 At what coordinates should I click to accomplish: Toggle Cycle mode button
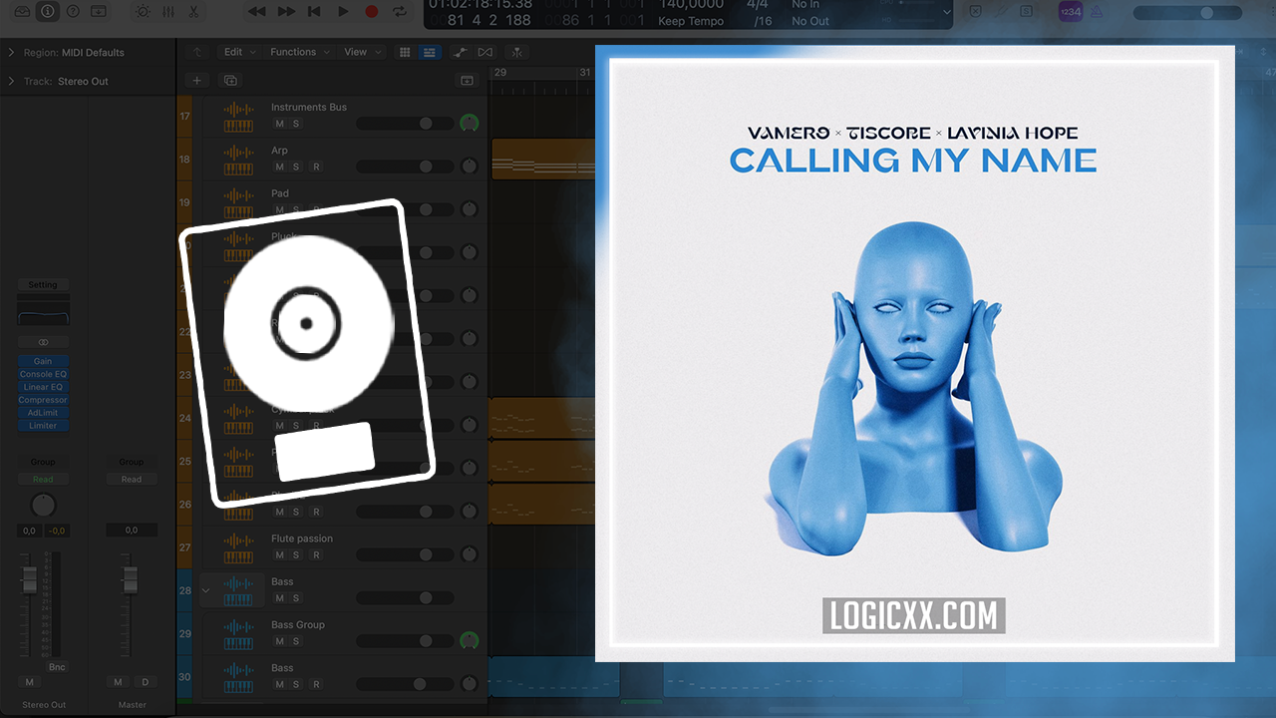coord(400,12)
